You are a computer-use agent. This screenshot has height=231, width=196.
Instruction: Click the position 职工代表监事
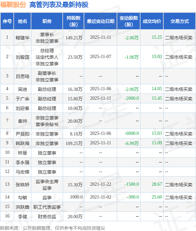coord(47,207)
